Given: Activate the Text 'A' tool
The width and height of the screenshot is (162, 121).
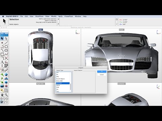Looking at the screenshot, I should pyautogui.click(x=2, y=62).
